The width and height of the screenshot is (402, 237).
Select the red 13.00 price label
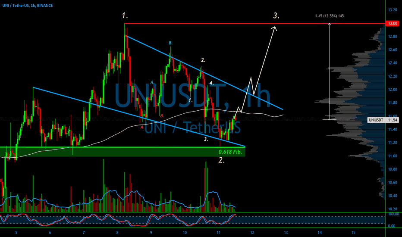392,23
